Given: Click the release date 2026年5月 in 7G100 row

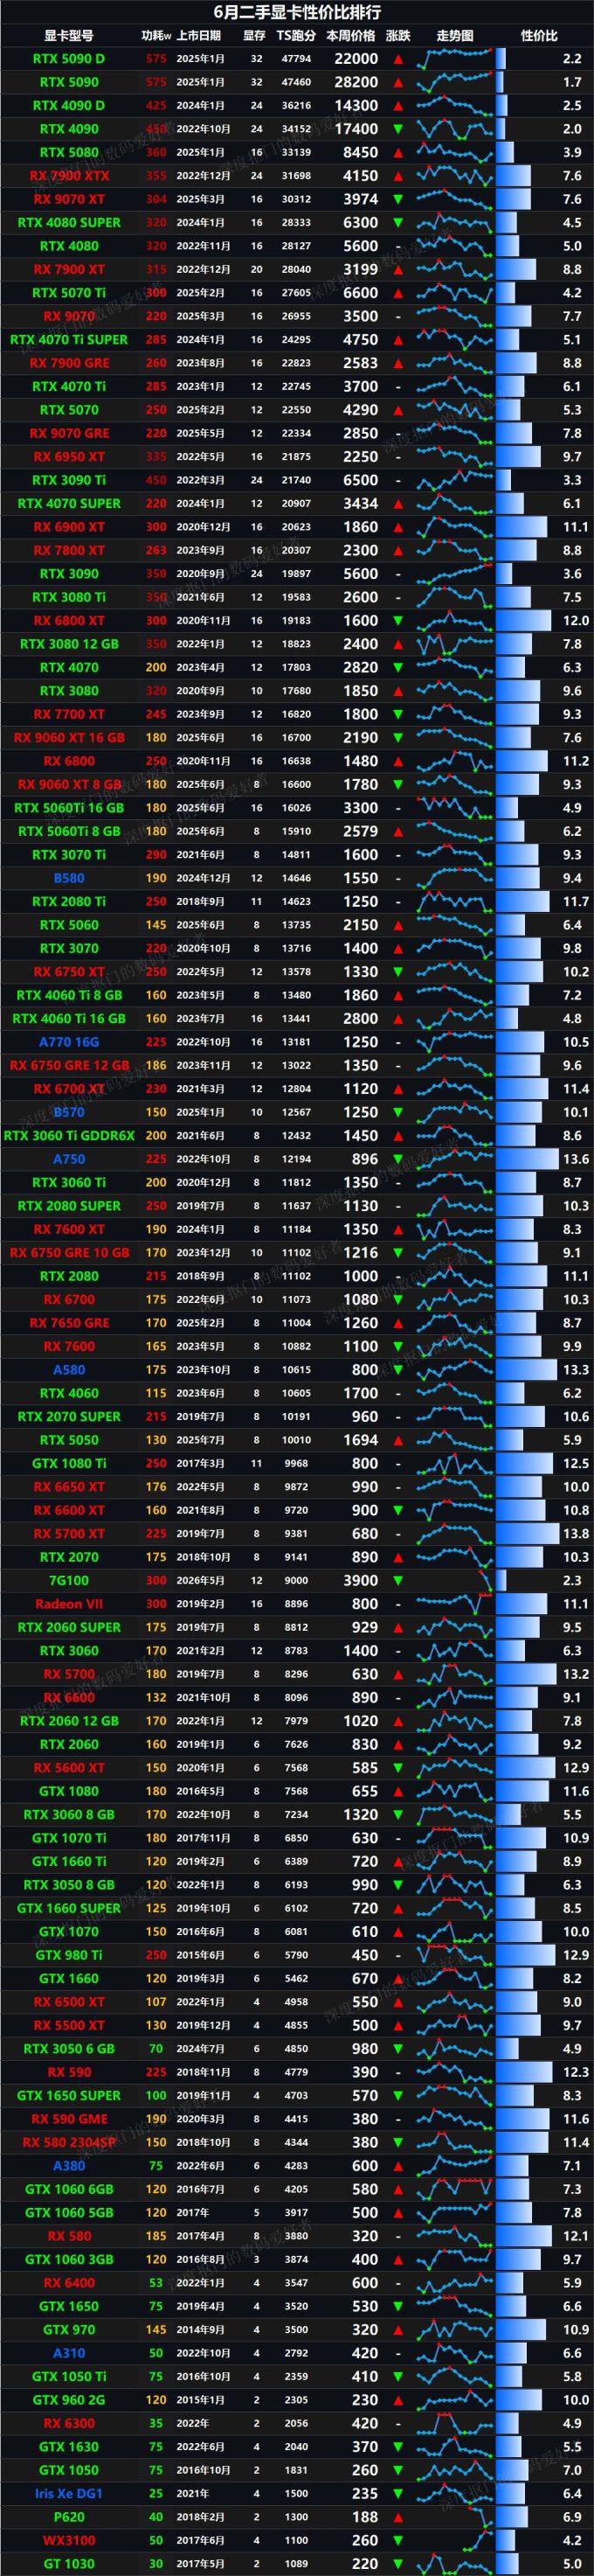Looking at the screenshot, I should coord(202,1580).
